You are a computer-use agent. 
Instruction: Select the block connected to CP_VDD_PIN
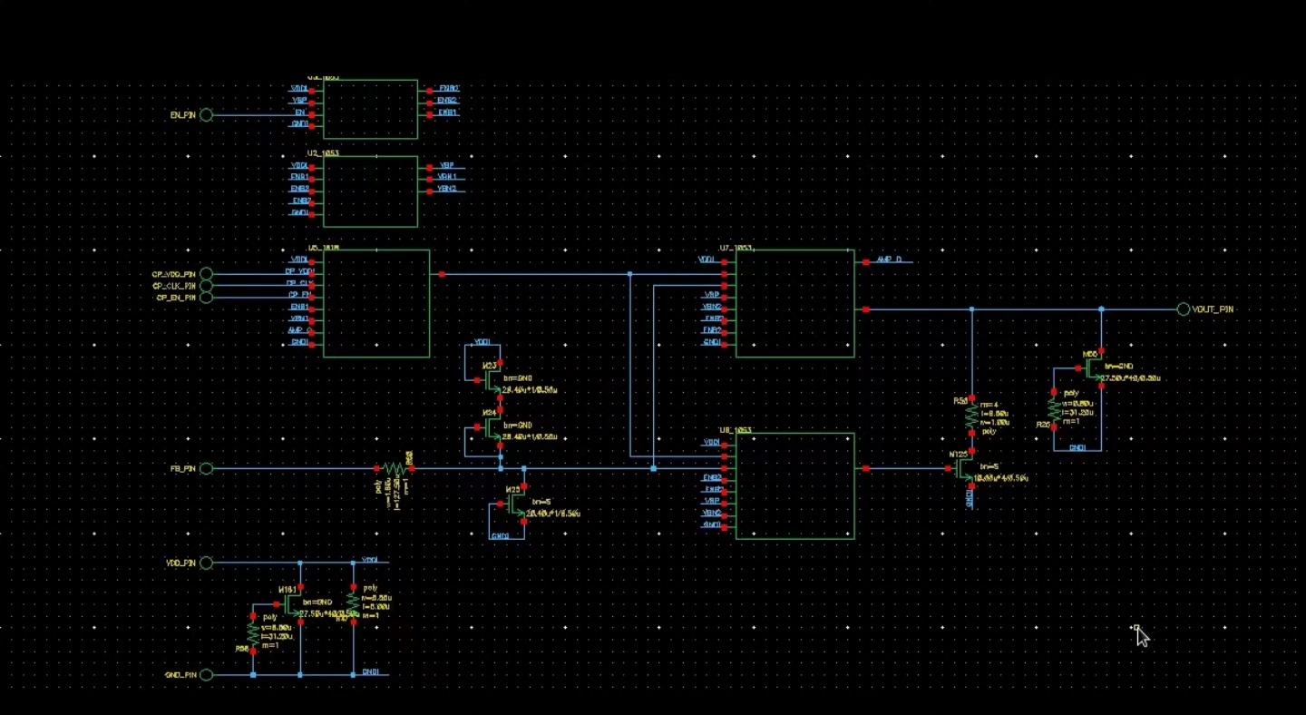pyautogui.click(x=376, y=303)
